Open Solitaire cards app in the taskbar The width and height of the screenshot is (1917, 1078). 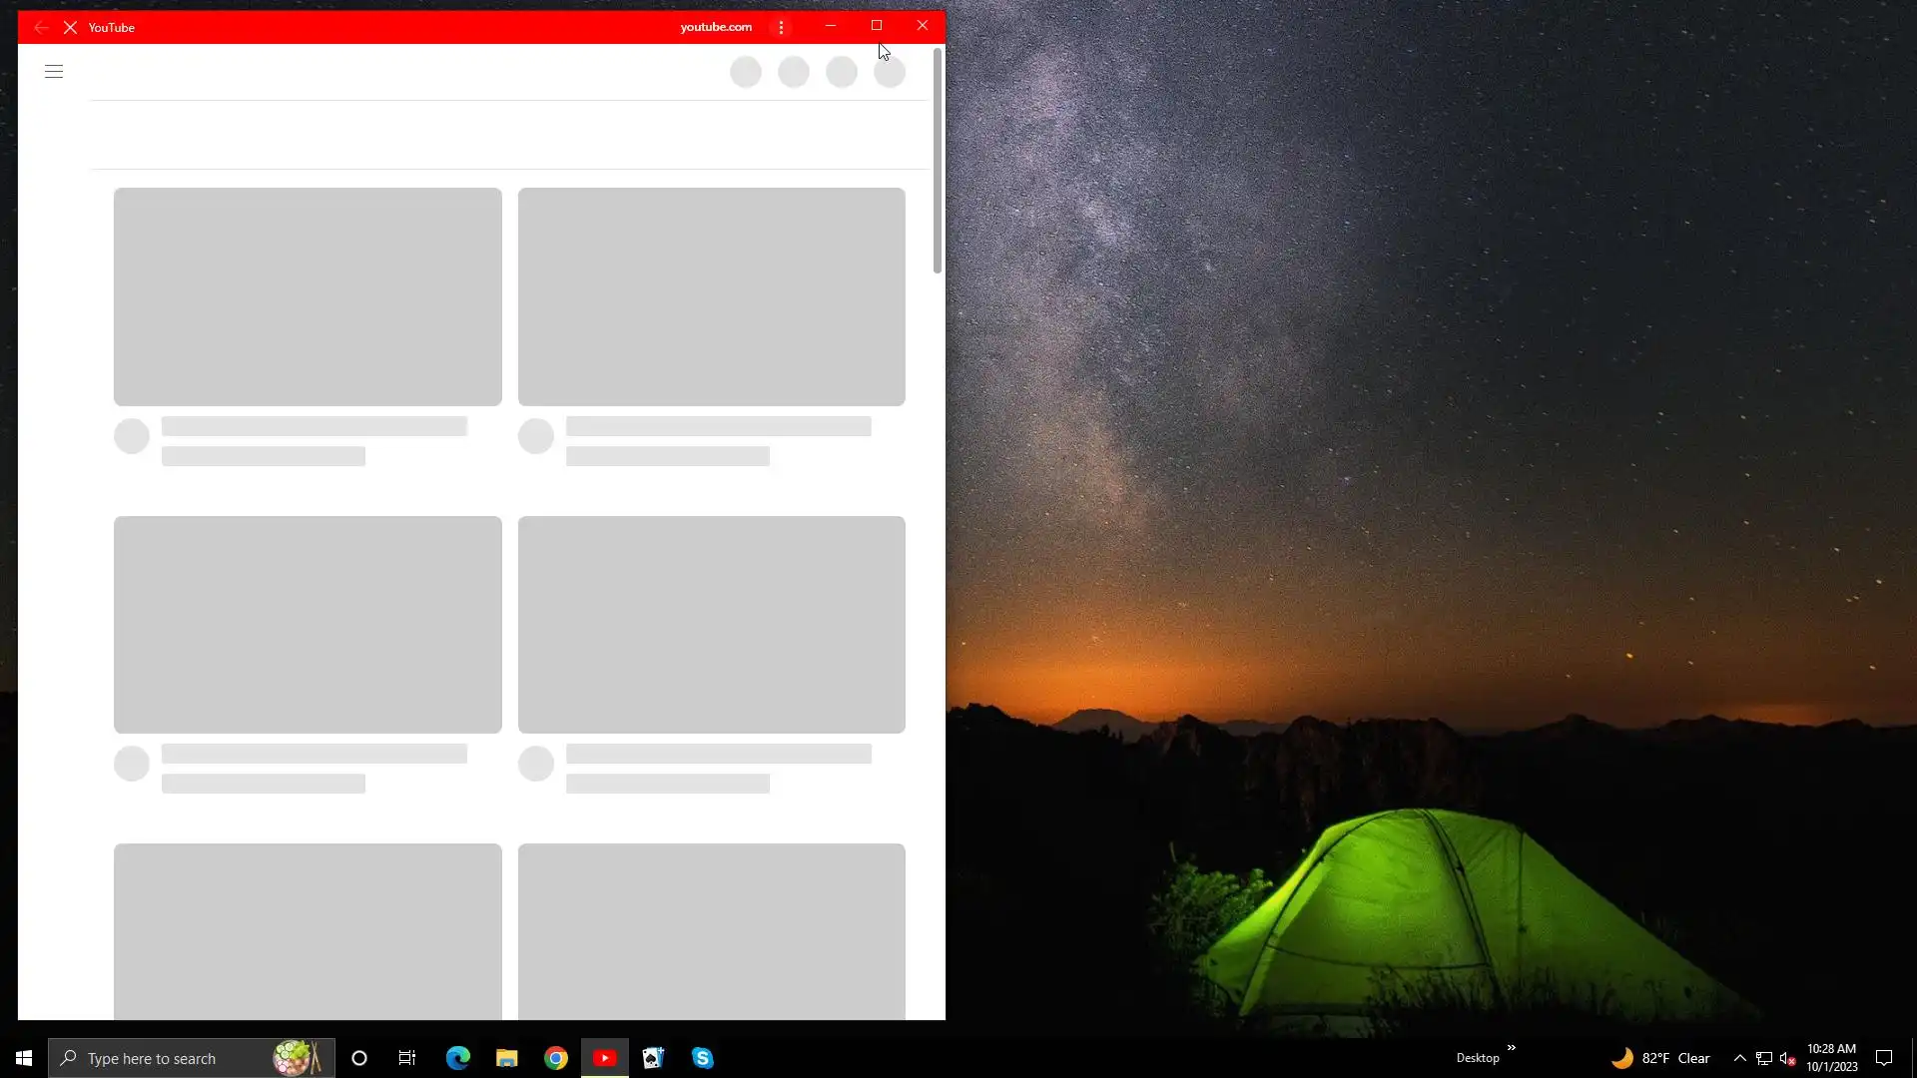point(653,1058)
